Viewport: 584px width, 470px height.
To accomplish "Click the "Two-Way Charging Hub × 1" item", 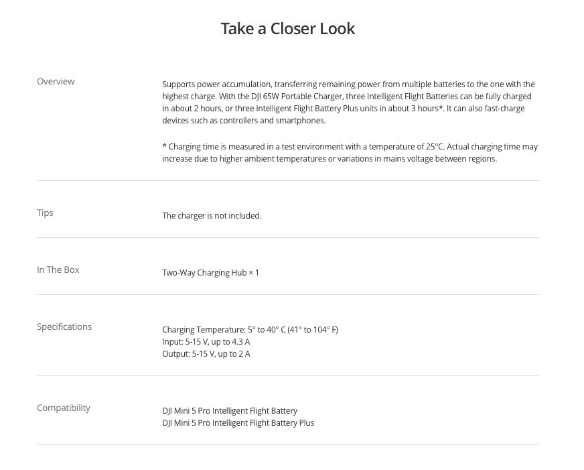I will click(x=210, y=273).
